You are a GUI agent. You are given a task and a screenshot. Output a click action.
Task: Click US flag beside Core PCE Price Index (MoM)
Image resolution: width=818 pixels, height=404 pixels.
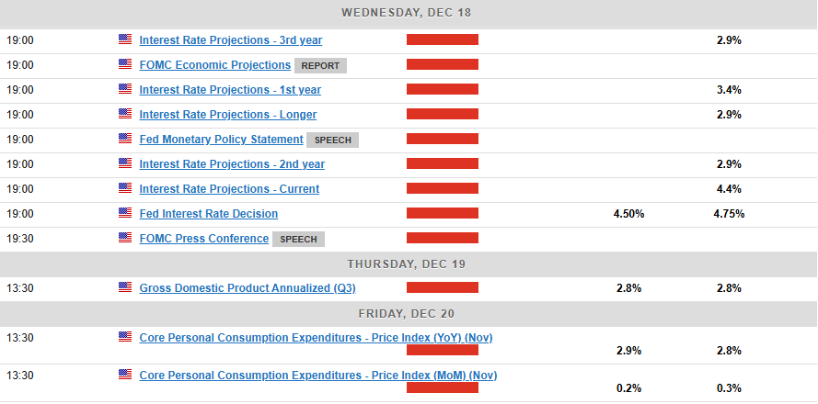point(125,375)
